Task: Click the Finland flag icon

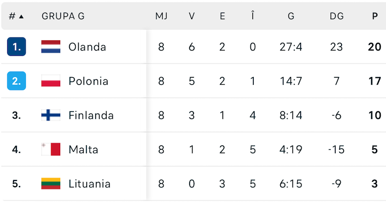Action: (51, 115)
